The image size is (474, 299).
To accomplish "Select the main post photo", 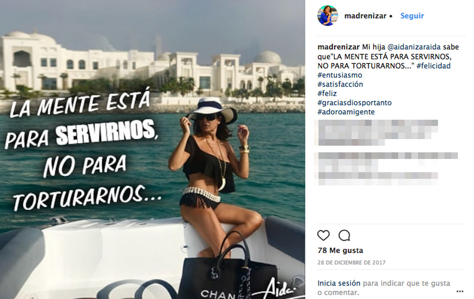I will [x=152, y=149].
